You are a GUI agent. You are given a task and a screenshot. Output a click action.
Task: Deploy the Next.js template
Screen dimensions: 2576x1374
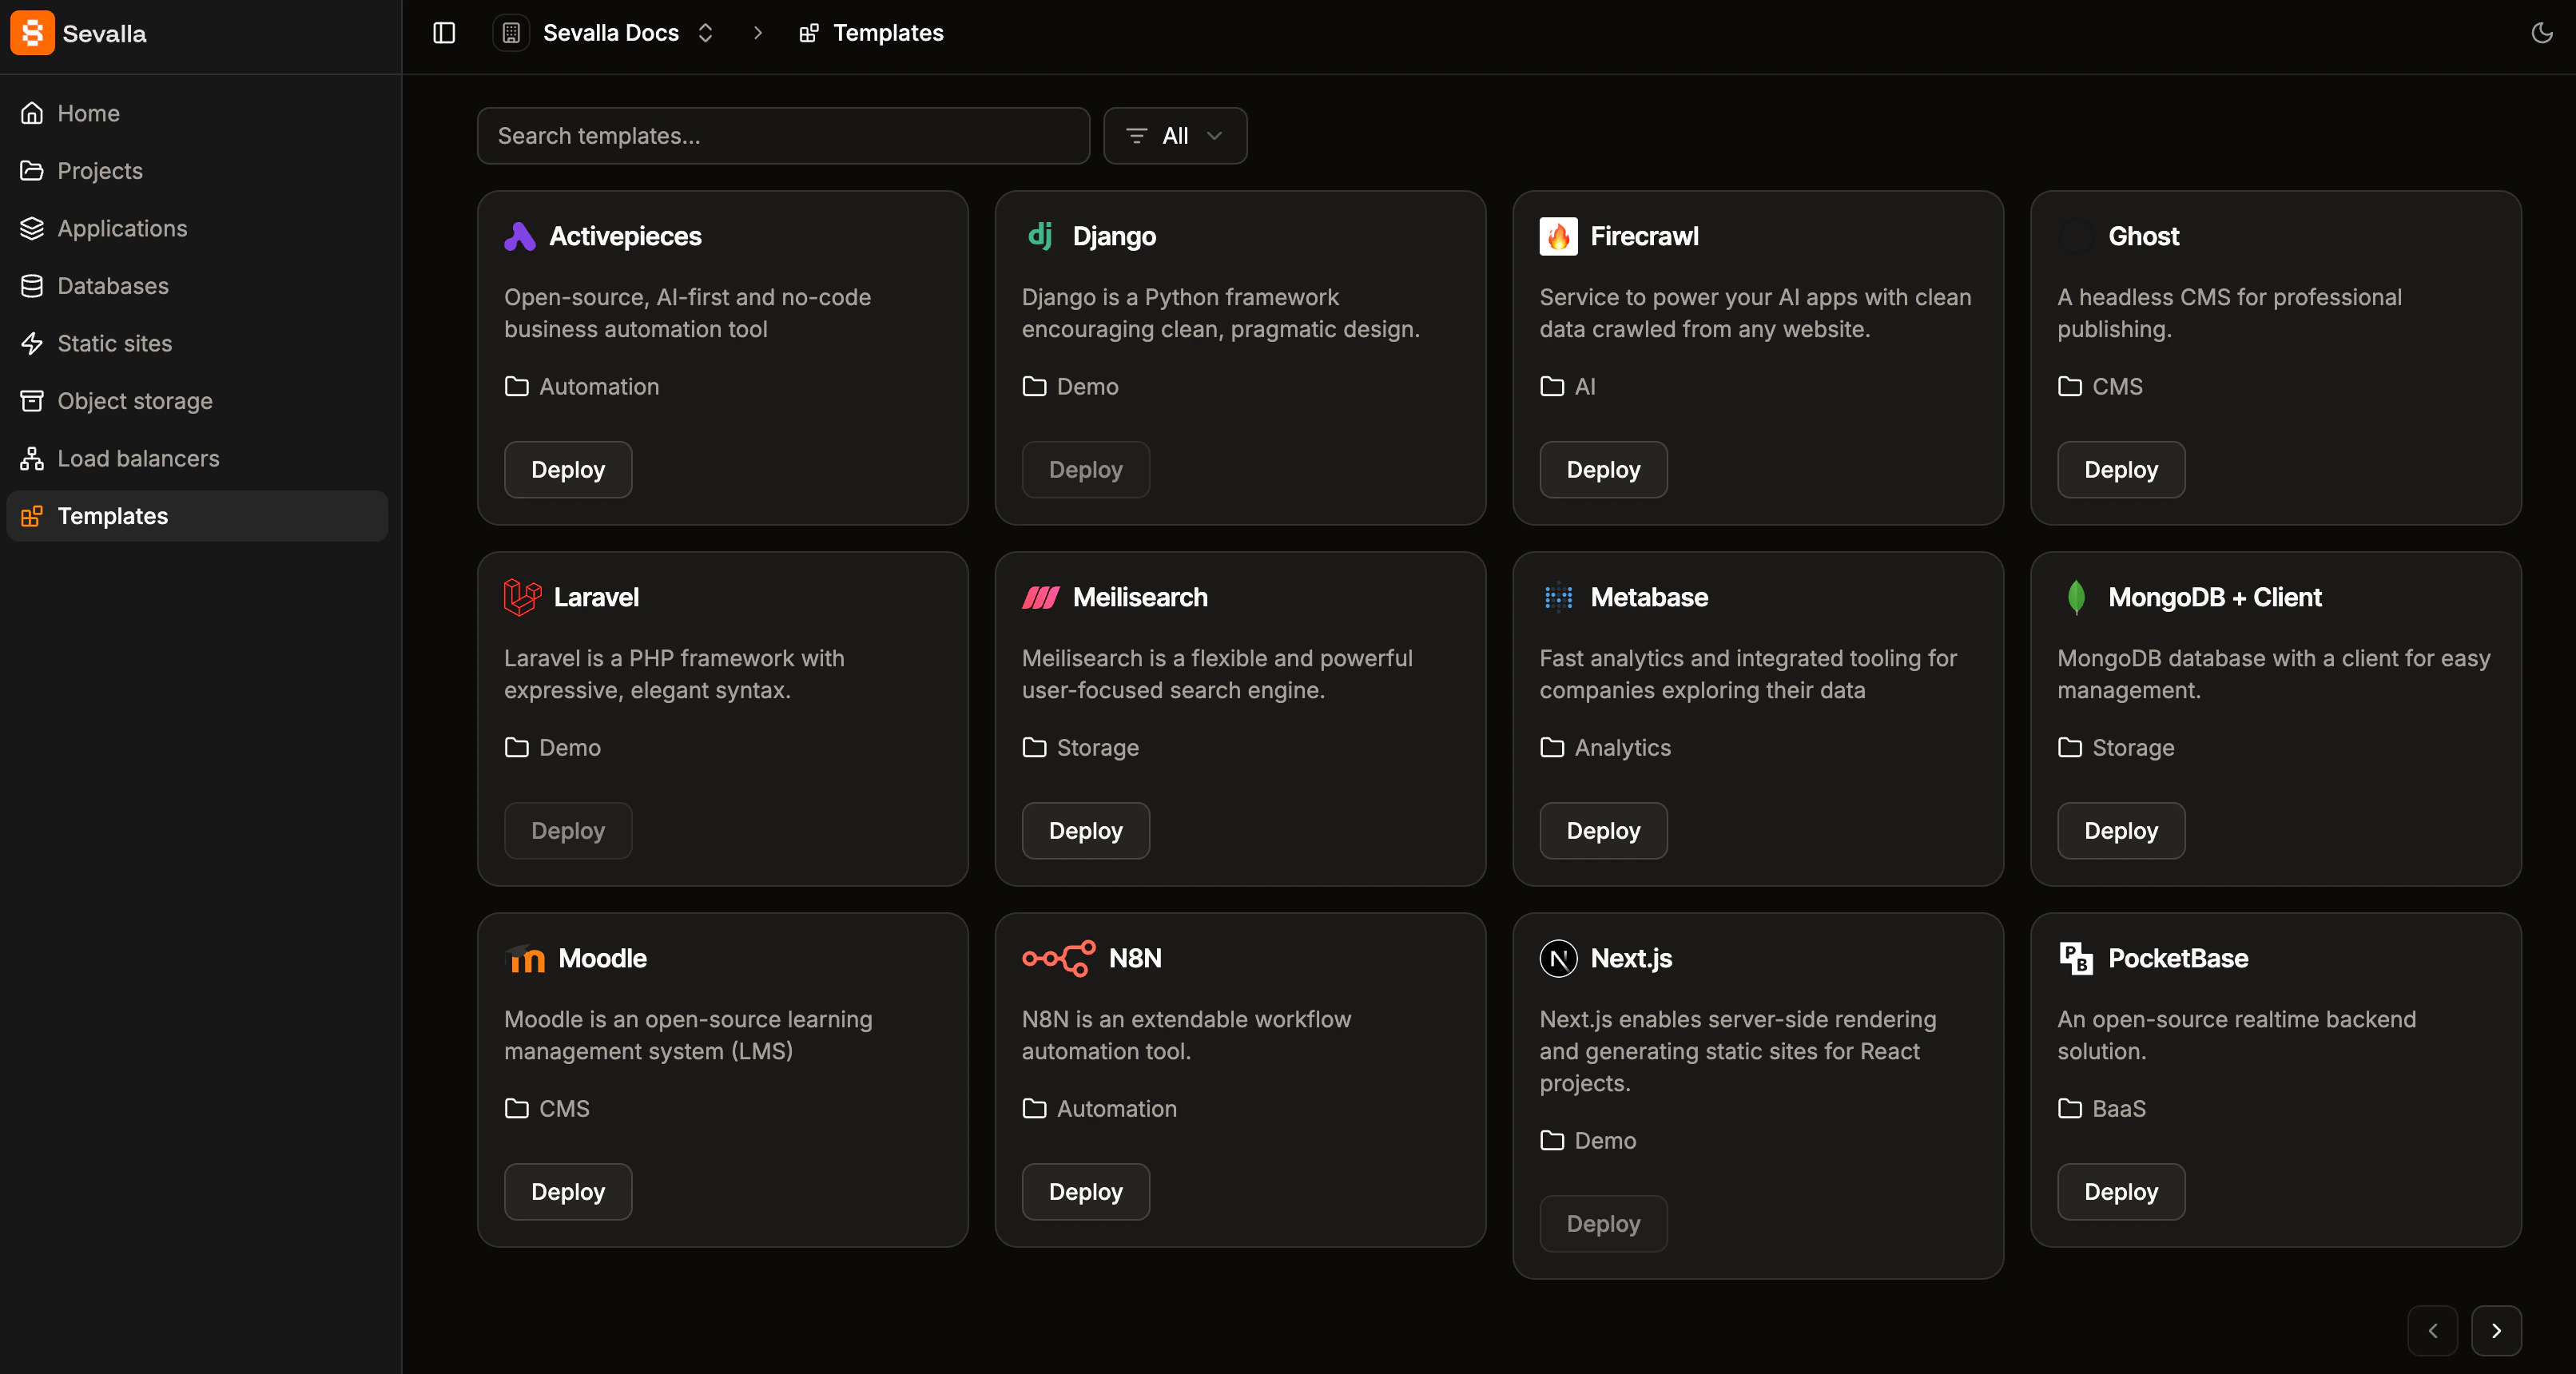[1603, 1224]
